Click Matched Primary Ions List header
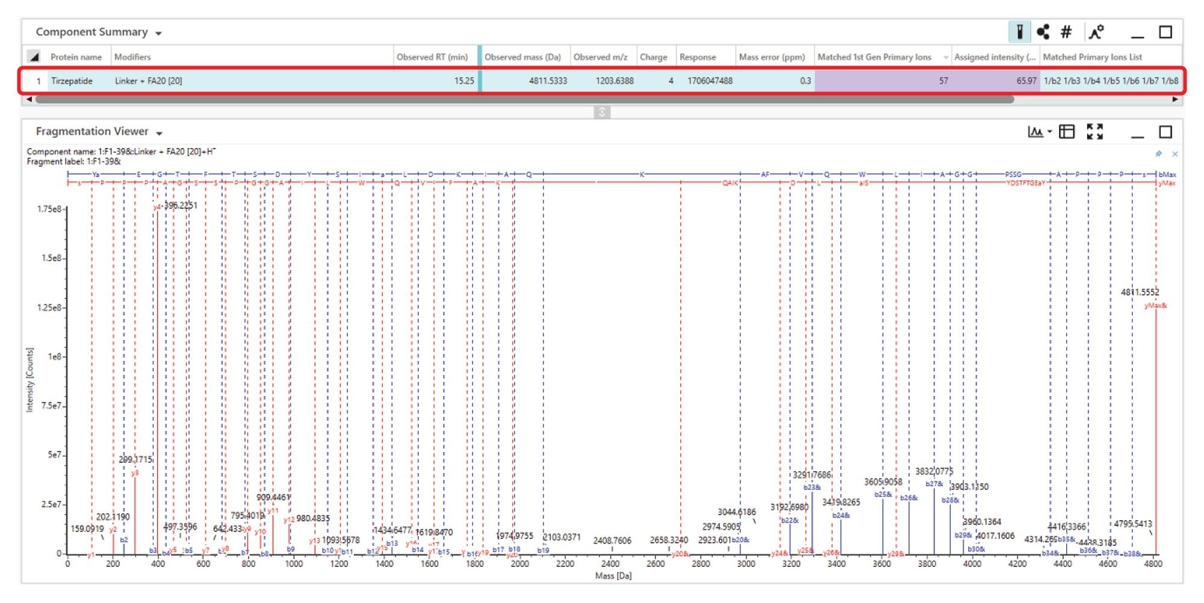Viewport: 1204px width, 603px height. click(x=1093, y=57)
